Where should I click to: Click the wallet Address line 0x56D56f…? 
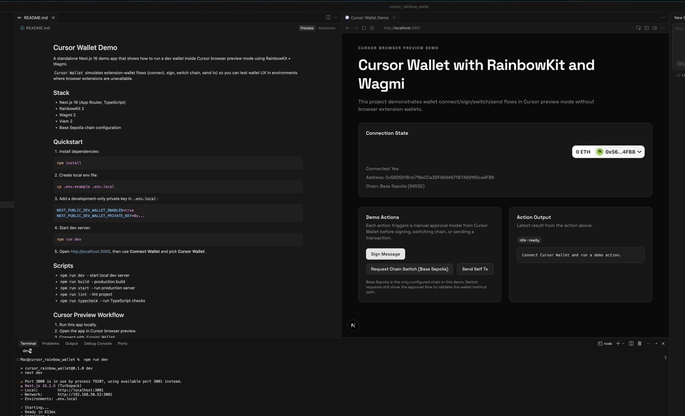tap(430, 177)
